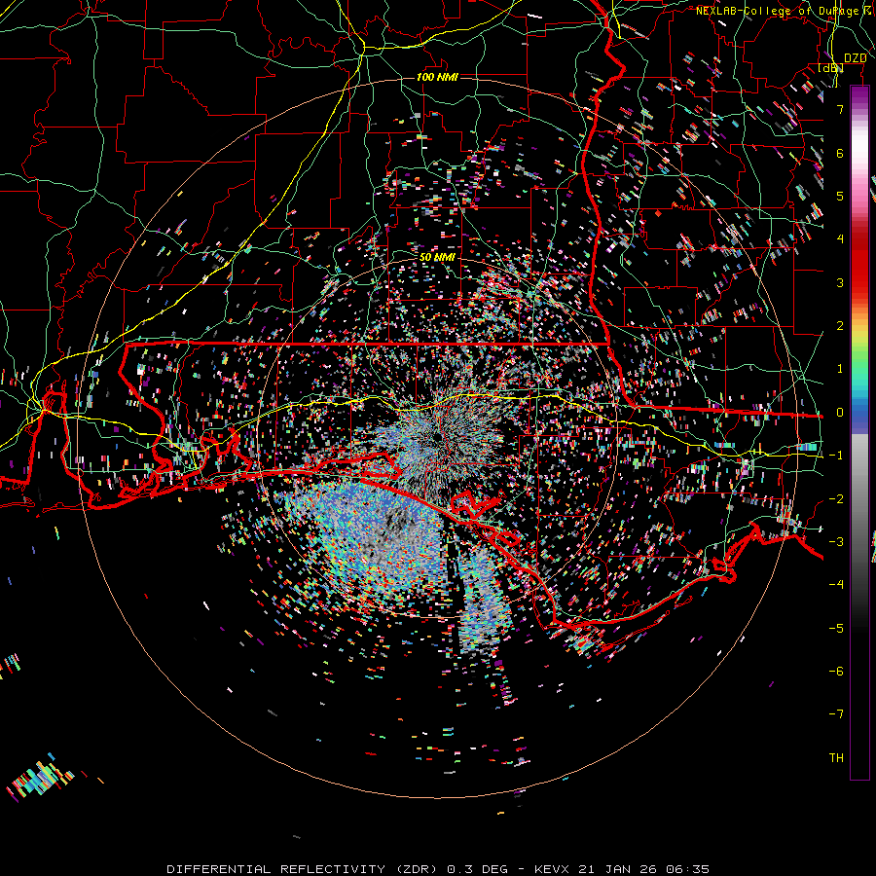Click the "100 NMI" range ring label
The width and height of the screenshot is (876, 876).
tap(437, 77)
